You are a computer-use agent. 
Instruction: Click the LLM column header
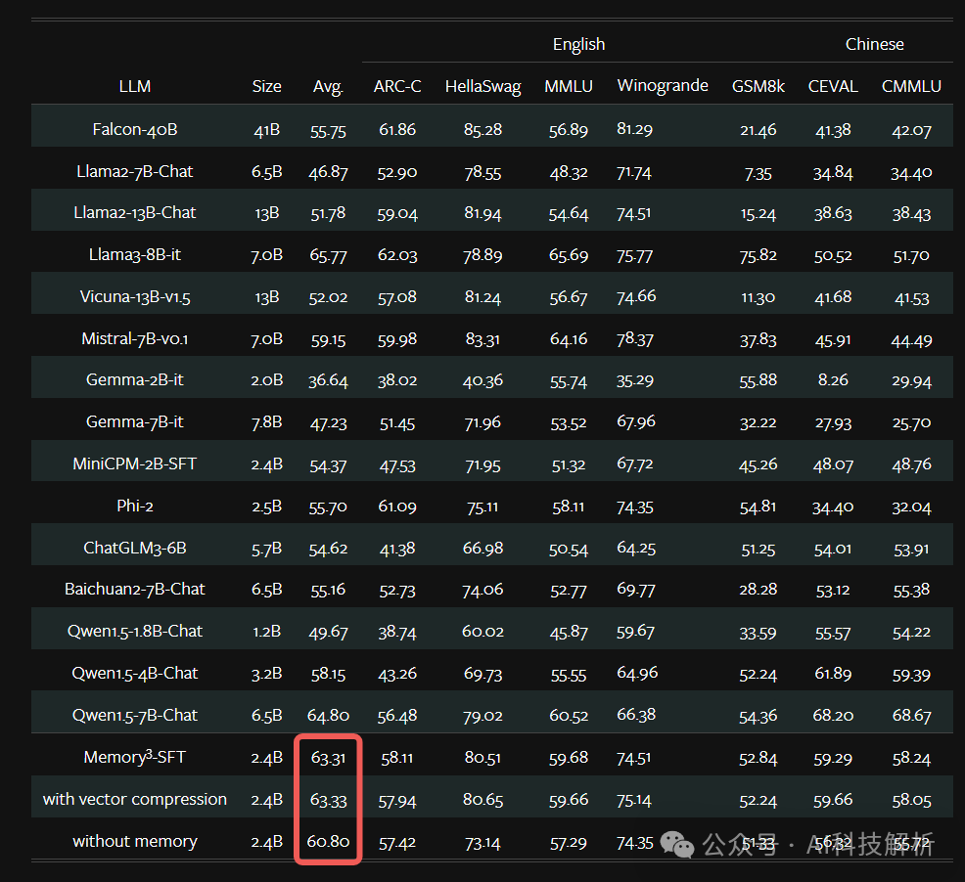coord(135,86)
